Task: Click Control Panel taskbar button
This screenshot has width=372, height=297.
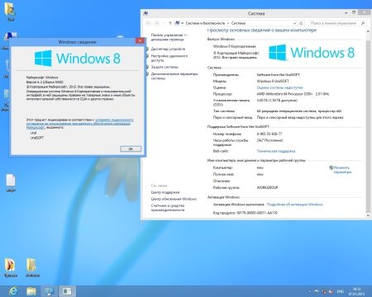Action: click(49, 291)
